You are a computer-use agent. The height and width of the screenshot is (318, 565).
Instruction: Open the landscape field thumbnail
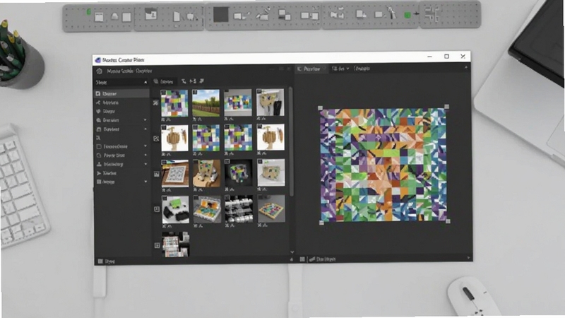click(x=206, y=102)
